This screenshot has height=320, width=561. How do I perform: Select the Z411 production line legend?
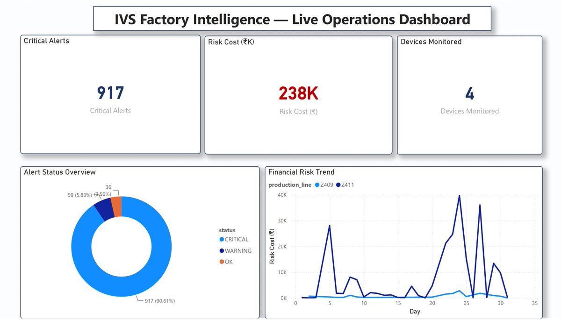tap(345, 185)
